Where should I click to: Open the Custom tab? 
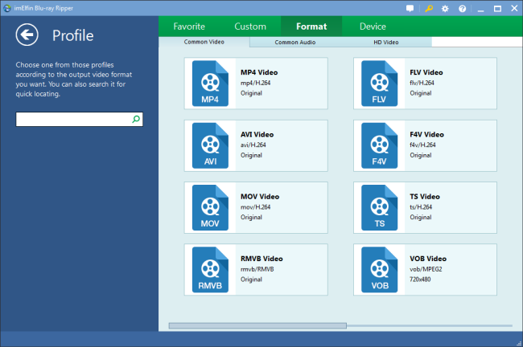[x=250, y=27]
